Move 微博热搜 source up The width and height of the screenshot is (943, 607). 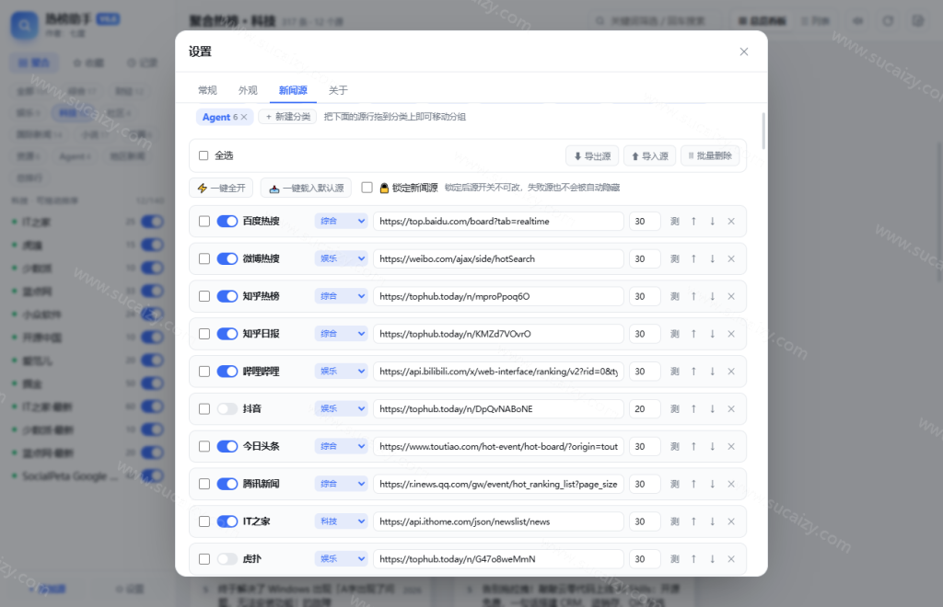[x=693, y=258]
